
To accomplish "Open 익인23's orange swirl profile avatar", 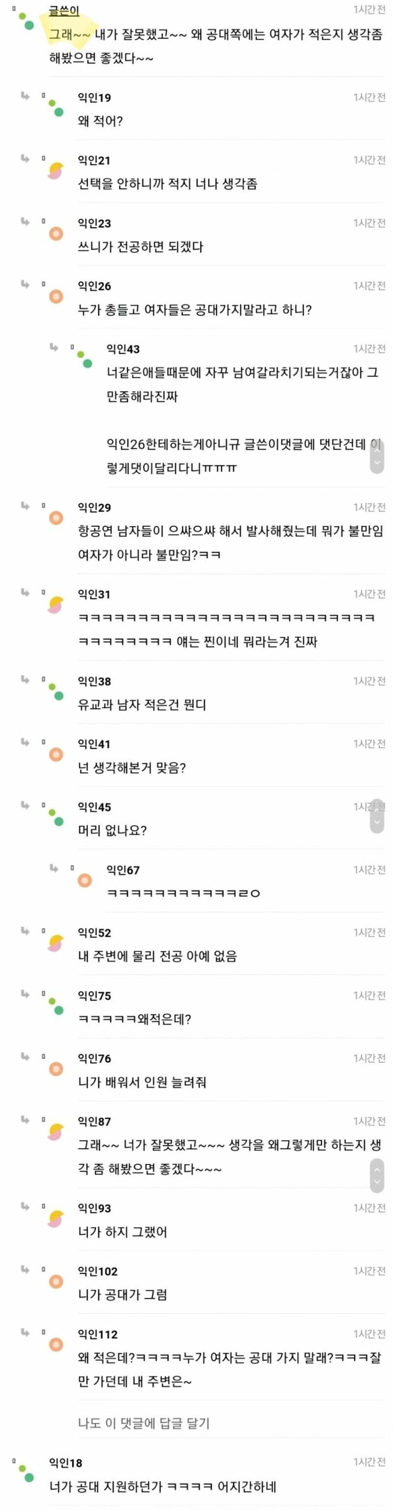I will [x=55, y=233].
